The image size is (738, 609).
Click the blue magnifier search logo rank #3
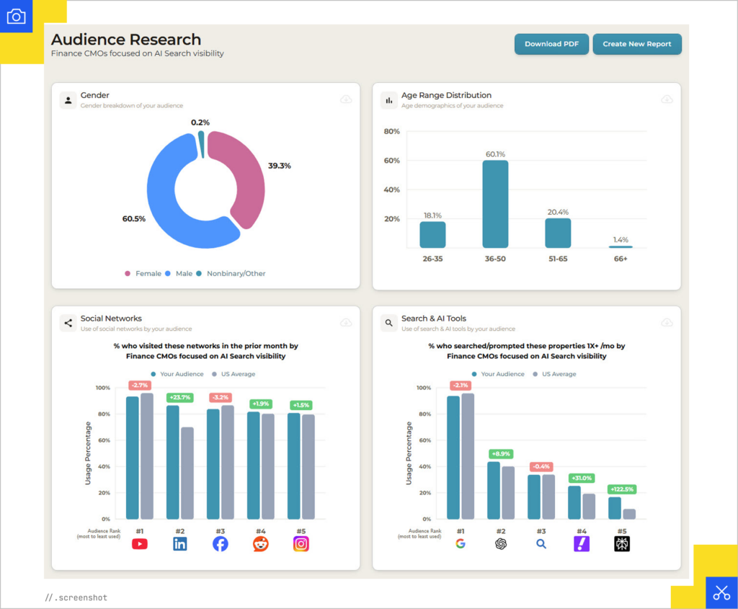click(541, 544)
